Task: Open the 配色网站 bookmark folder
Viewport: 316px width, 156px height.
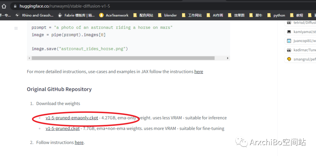Action: (x=143, y=15)
